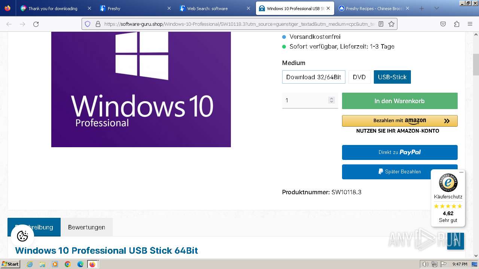Viewport: 479px width, 269px height.
Task: Go back with the browser back arrow
Action: point(9,24)
